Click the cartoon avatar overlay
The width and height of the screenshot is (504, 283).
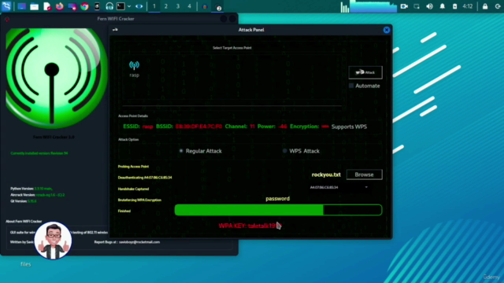[53, 241]
